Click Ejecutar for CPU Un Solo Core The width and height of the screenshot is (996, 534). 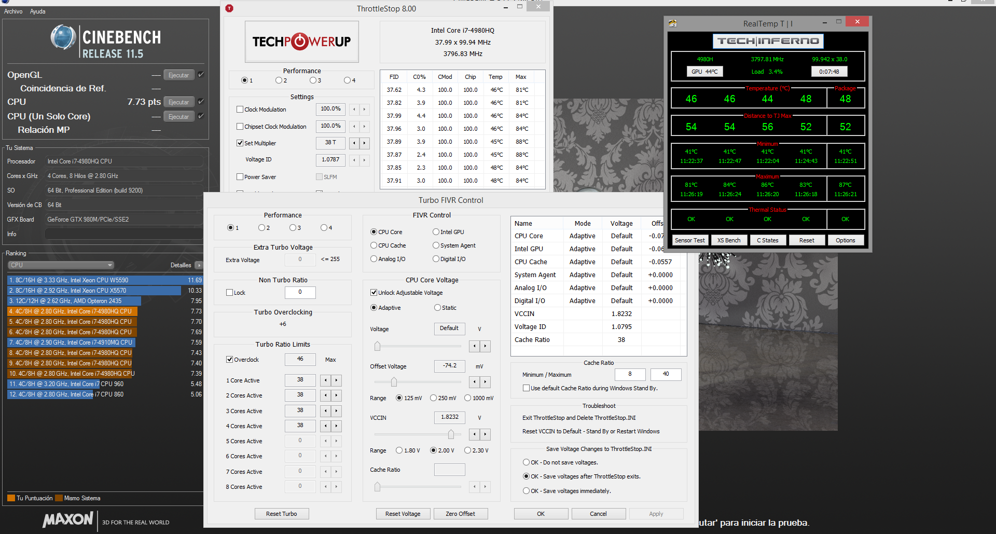(179, 117)
